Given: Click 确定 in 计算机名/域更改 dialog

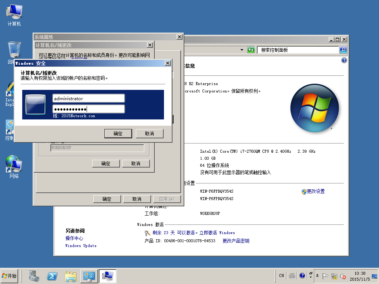Looking at the screenshot, I should pyautogui.click(x=105, y=163).
